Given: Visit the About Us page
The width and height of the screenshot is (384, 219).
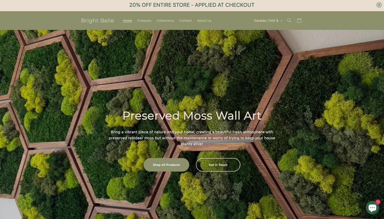Looking at the screenshot, I should click(204, 20).
